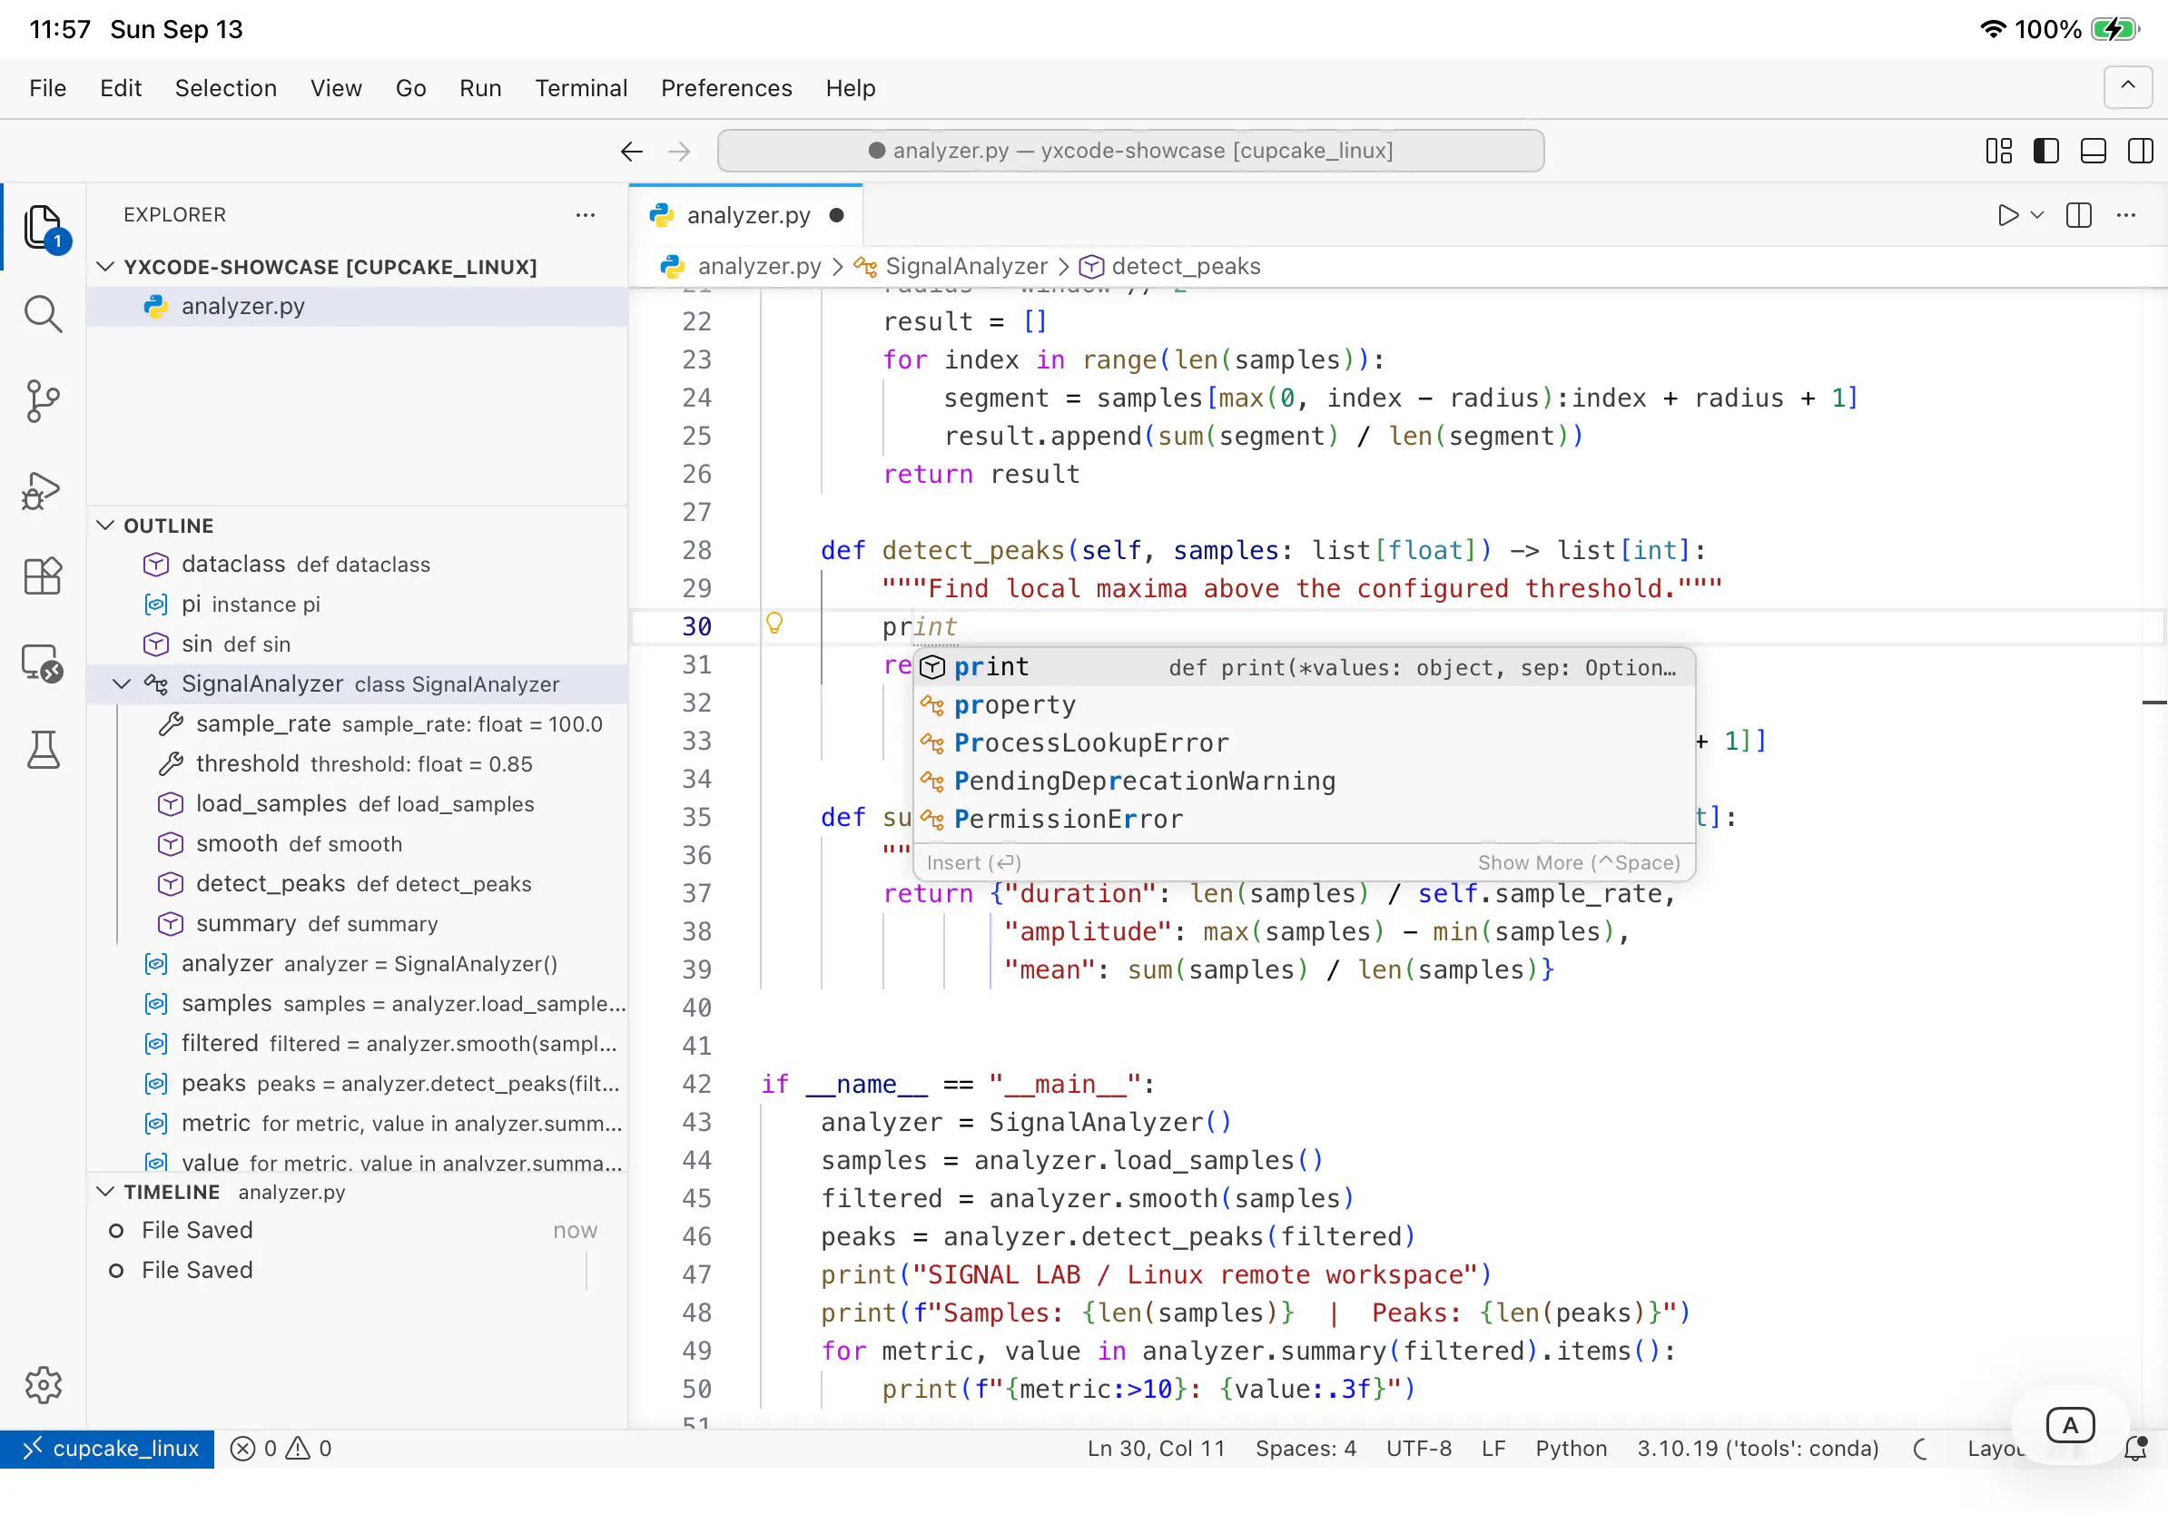2168x1514 pixels.
Task: Change Spaces: 4 indentation setting
Action: (x=1305, y=1448)
